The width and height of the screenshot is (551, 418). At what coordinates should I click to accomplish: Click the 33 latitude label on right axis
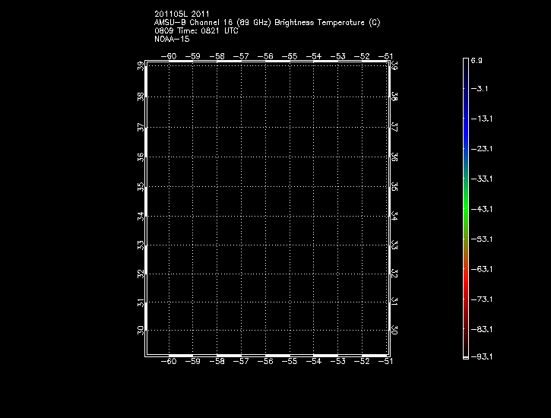click(394, 245)
